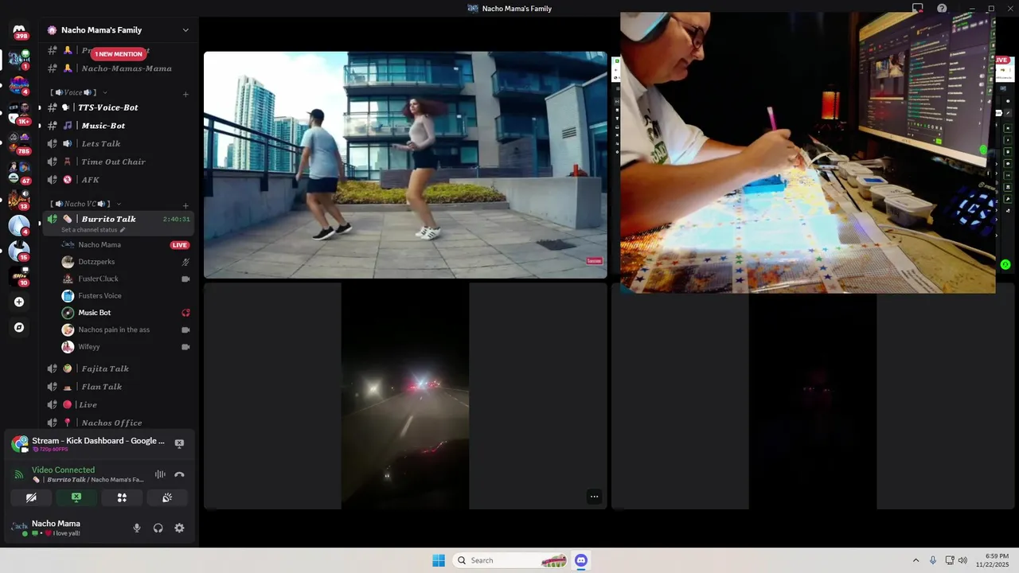Click Discord icon in Windows taskbar
The height and width of the screenshot is (573, 1019).
click(x=581, y=560)
